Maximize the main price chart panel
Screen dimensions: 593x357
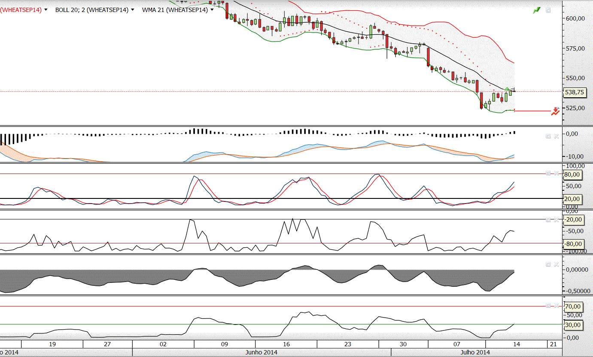point(548,10)
